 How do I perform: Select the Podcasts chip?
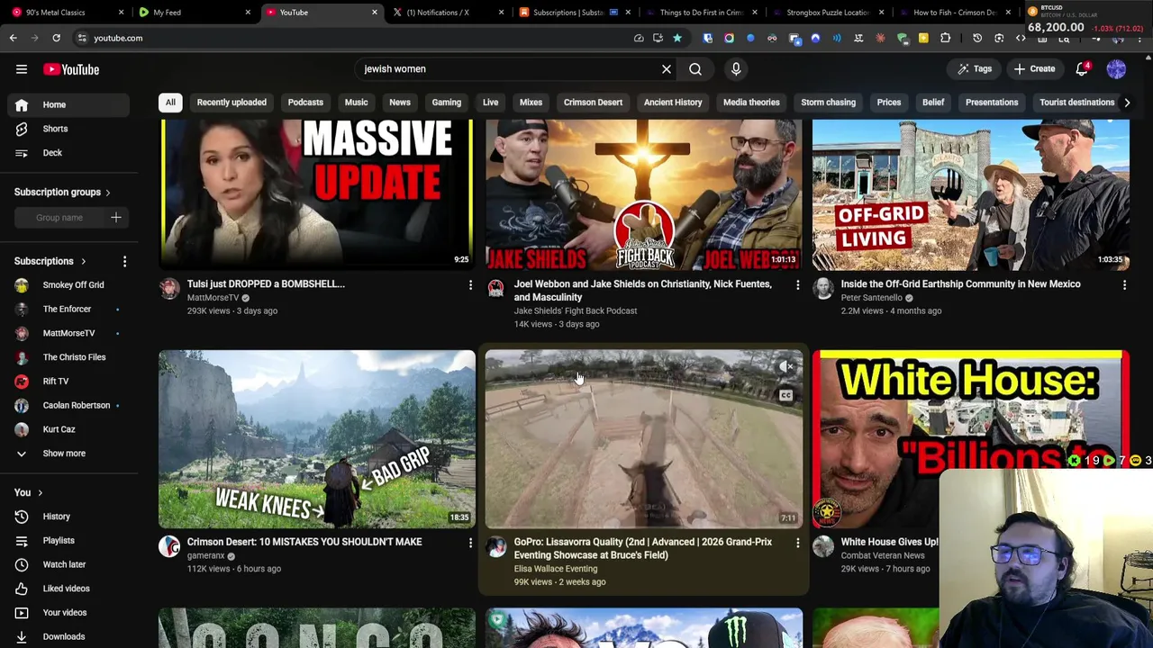click(x=305, y=103)
